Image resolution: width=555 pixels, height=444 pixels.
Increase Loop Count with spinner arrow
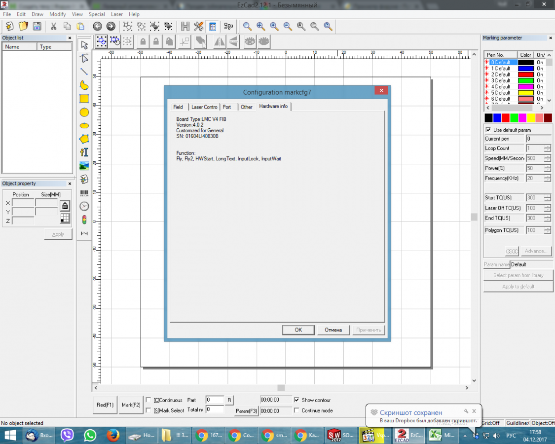tap(547, 147)
